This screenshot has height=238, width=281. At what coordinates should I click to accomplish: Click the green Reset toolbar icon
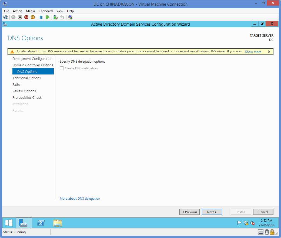coord(48,17)
